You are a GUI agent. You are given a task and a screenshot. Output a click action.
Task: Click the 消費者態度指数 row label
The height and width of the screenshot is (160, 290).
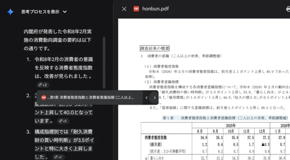[x=156, y=138]
